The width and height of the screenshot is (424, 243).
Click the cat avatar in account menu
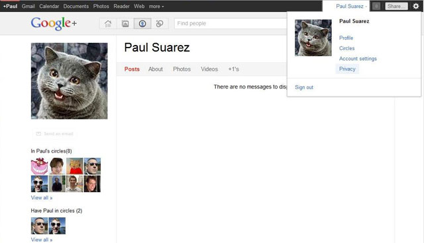[313, 38]
